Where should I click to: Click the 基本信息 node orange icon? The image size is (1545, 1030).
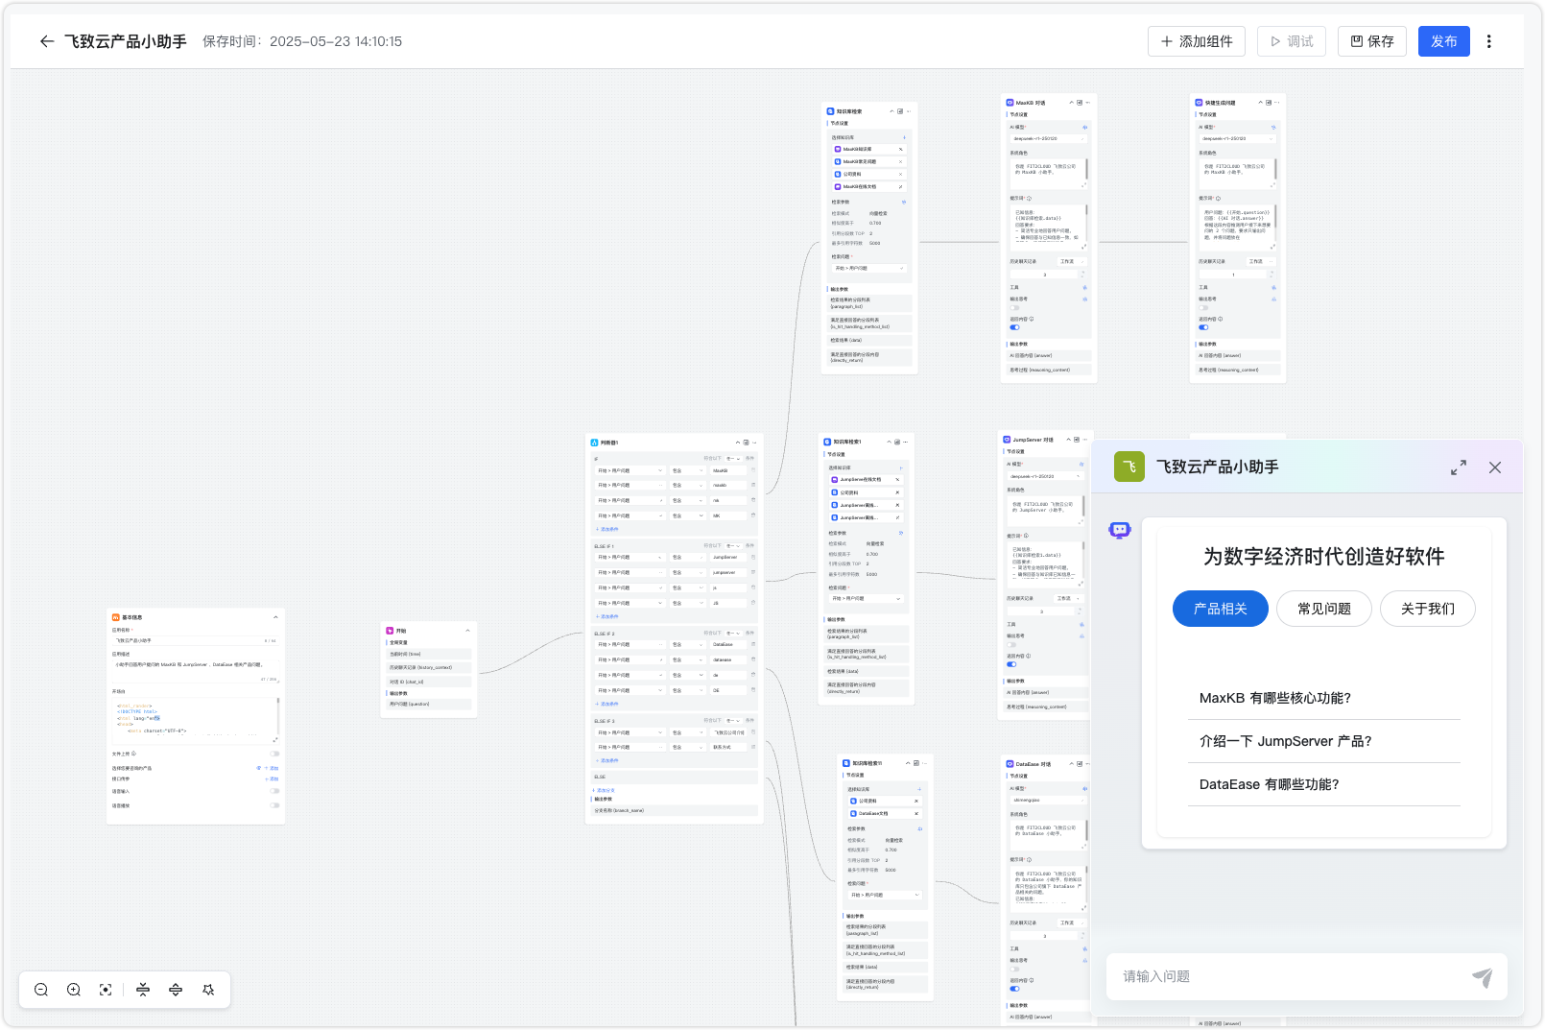click(x=116, y=617)
